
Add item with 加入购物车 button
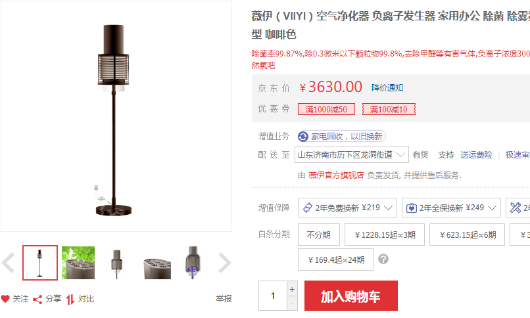[x=351, y=296]
